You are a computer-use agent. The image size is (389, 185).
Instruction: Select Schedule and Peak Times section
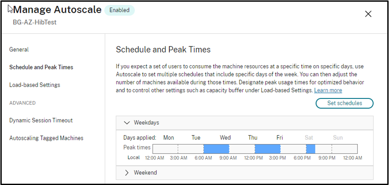41,67
